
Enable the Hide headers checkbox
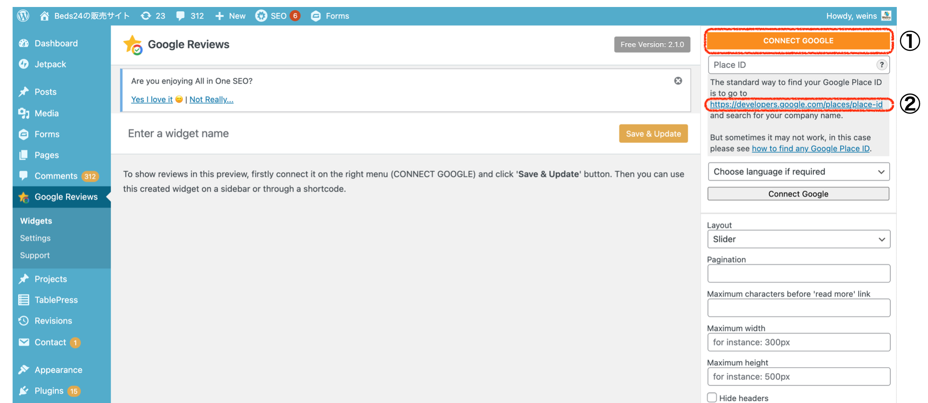pos(712,397)
